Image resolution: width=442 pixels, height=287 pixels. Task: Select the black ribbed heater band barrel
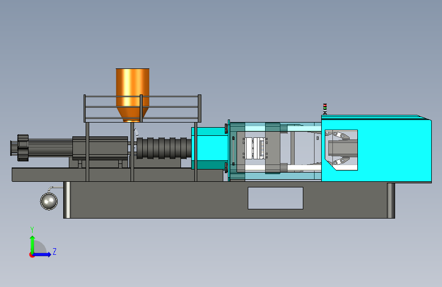point(164,148)
